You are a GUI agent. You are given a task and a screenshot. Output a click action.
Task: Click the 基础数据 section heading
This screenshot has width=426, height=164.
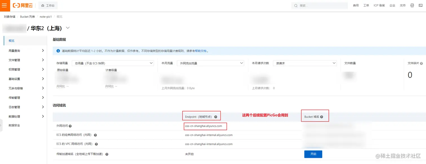[59, 40]
